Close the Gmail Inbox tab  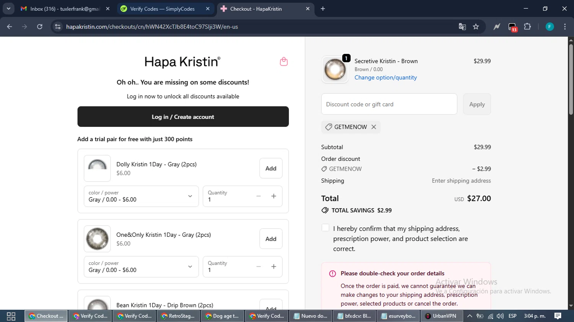click(108, 9)
